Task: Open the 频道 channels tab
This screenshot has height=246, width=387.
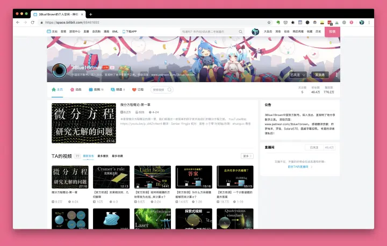Action: pyautogui.click(x=118, y=90)
